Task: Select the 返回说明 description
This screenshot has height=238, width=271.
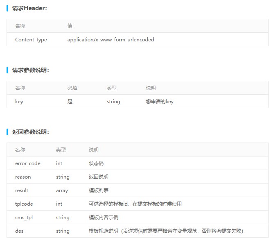Action: (99, 177)
